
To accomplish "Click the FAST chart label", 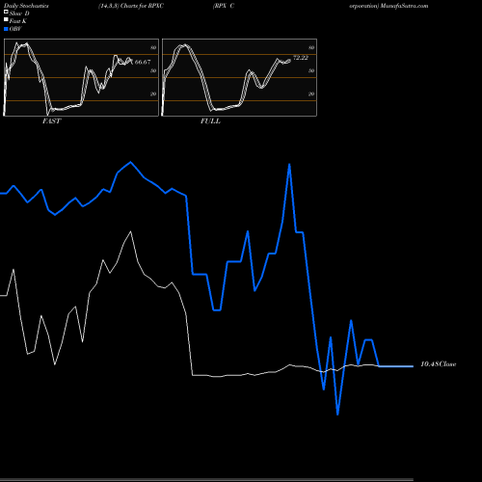I will point(51,121).
